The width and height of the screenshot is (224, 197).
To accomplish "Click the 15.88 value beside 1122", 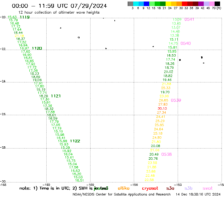I will point(62,141).
